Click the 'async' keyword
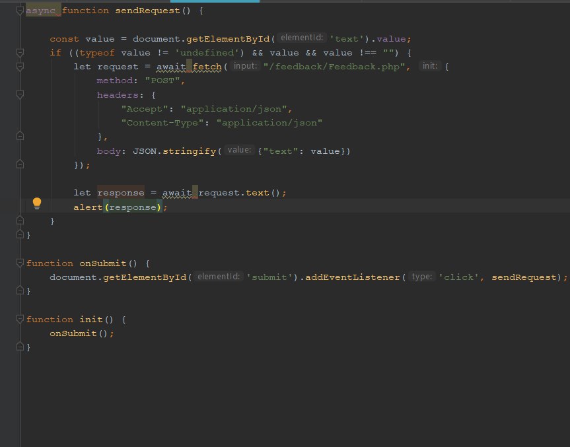The width and height of the screenshot is (570, 447). [40, 11]
